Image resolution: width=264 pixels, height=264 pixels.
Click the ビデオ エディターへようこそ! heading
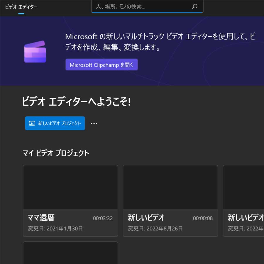pos(76,102)
